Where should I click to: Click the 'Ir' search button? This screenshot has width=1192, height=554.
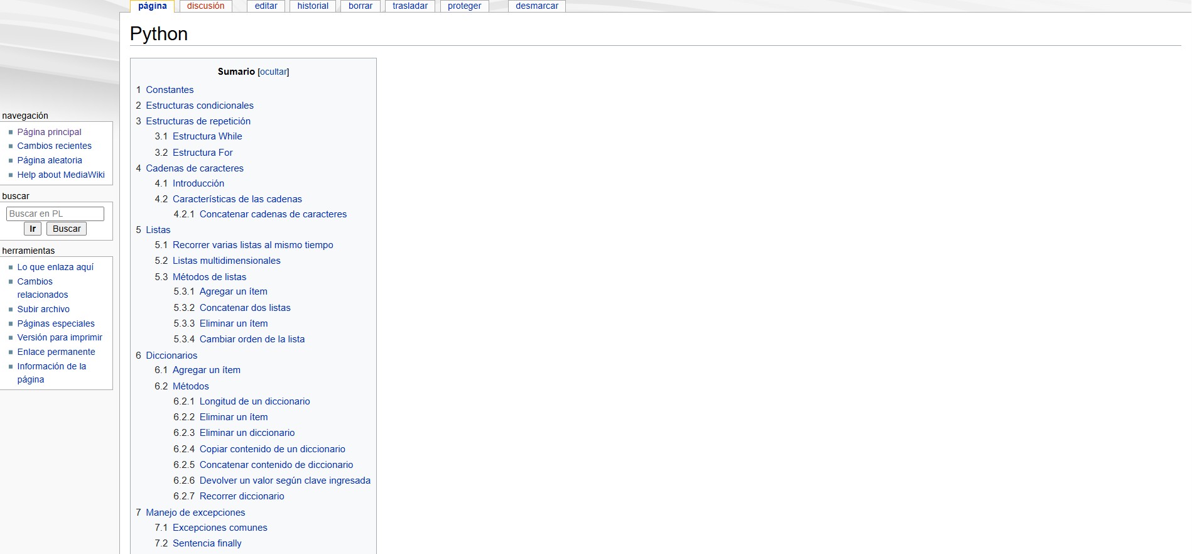click(33, 229)
